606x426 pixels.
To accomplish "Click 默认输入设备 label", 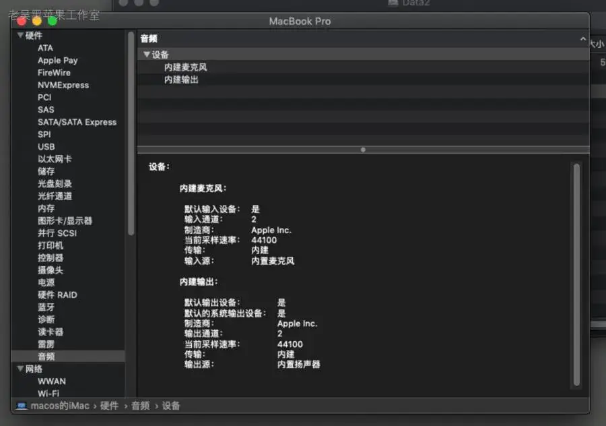I will pyautogui.click(x=212, y=210).
